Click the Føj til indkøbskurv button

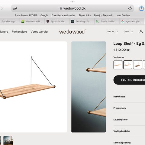(x=129, y=80)
